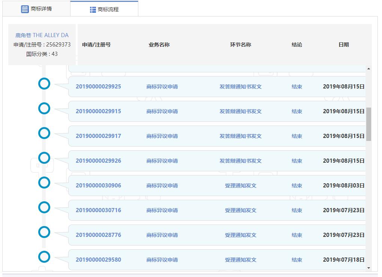
Task: Click application number 20190000030906
Action: [98, 186]
